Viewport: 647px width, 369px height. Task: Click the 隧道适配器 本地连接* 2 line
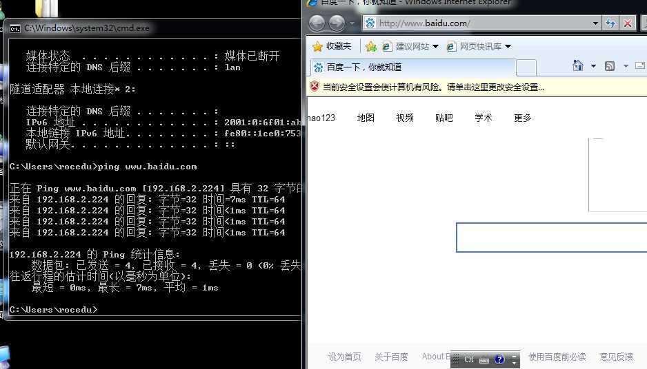72,89
